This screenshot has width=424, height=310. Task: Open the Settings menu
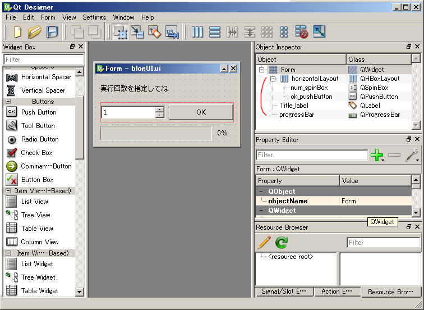click(94, 17)
